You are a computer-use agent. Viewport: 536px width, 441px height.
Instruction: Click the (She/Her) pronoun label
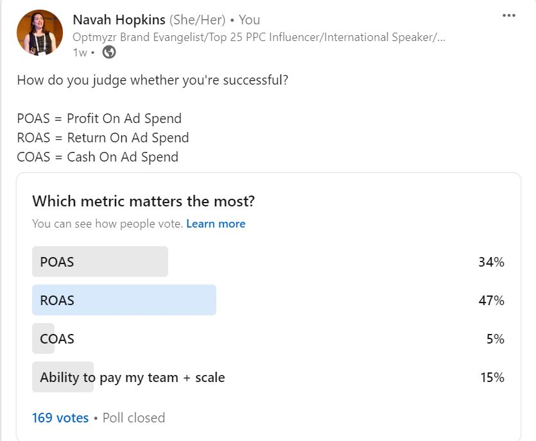(x=197, y=20)
